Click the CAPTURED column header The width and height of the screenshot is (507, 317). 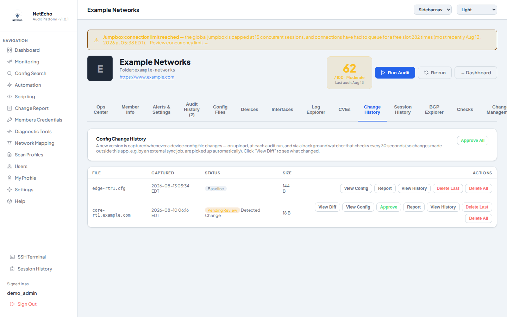pyautogui.click(x=163, y=173)
